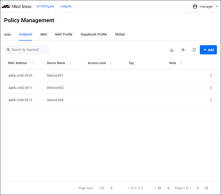Image resolution: width=221 pixels, height=195 pixels.
Task: Open actions menu for Device-003
Action: [x=211, y=100]
